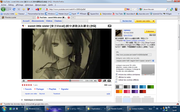The height and width of the screenshot is (112, 180).
Task: Select the orange embed color swatch
Action: (x=119, y=91)
